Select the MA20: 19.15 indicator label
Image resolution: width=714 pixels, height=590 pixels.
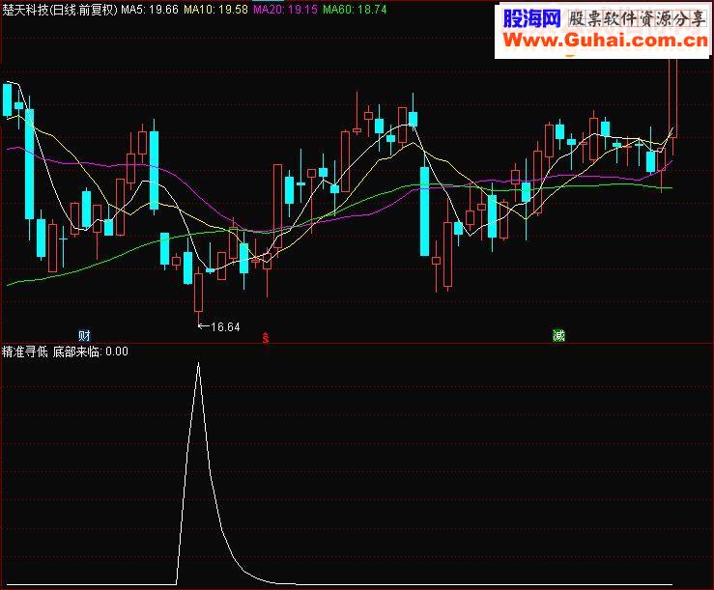click(286, 10)
